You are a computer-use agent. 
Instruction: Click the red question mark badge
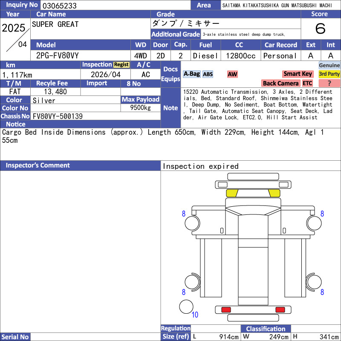click(329, 83)
